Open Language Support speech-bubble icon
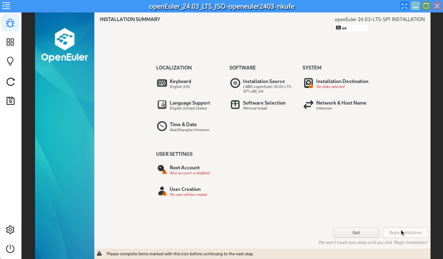 [x=162, y=105]
